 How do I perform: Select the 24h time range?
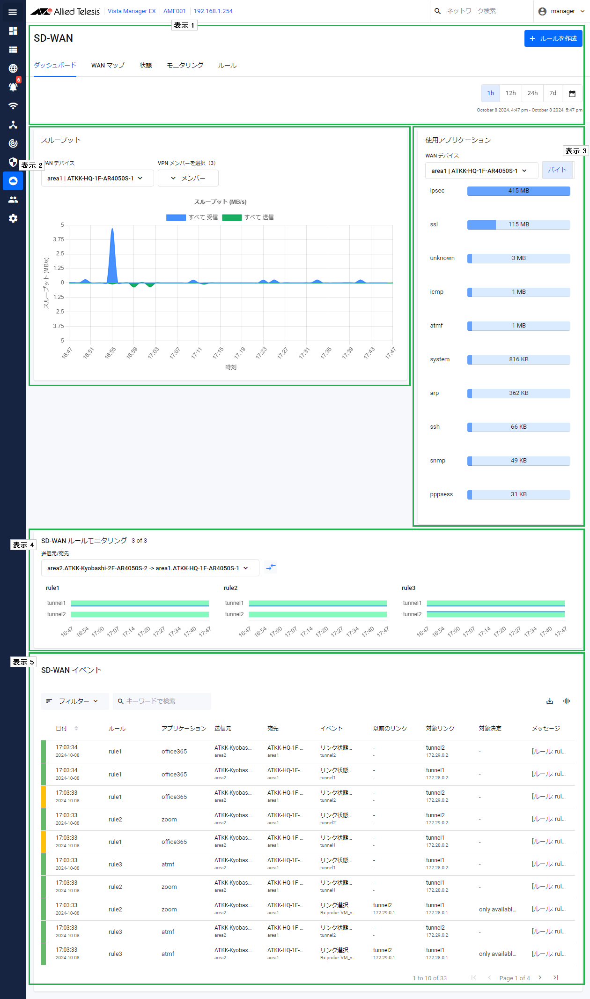point(532,93)
